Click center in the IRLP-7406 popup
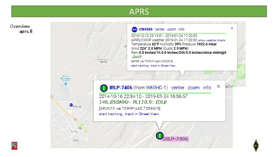The width and height of the screenshot is (280, 157). pyautogui.click(x=178, y=88)
